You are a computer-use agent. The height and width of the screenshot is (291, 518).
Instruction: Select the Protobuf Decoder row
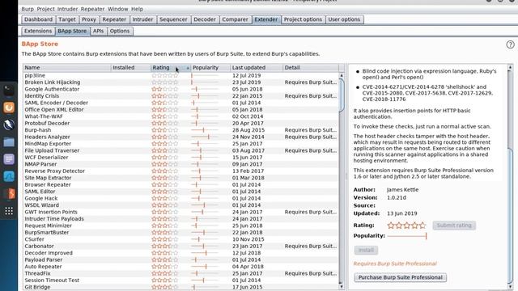pos(180,124)
